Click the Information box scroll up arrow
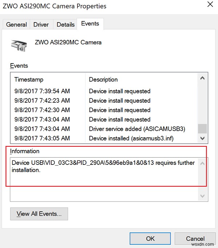Image resolution: width=218 pixels, height=248 pixels. (x=202, y=163)
